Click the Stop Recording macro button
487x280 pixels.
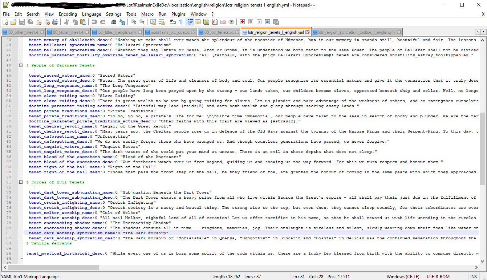251,22
